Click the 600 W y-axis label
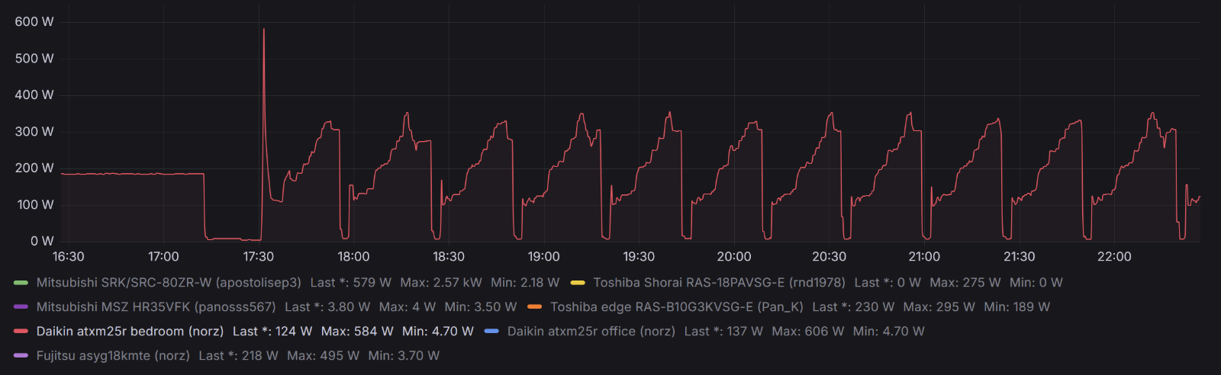The height and width of the screenshot is (375, 1221). pyautogui.click(x=34, y=22)
